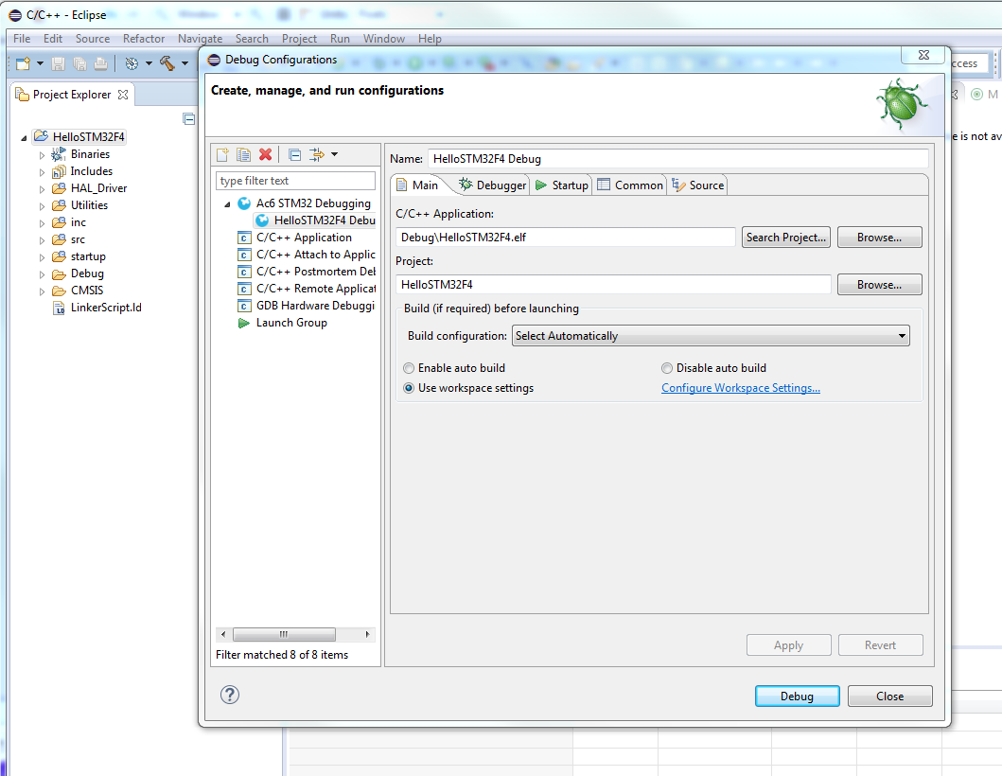This screenshot has height=776, width=1002.
Task: Choose Use workspace settings radio button
Action: [x=409, y=388]
